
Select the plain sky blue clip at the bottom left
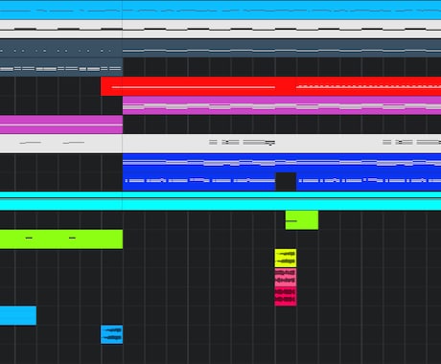point(18,315)
